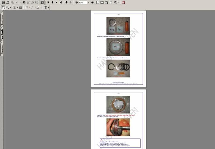Go to the first page
The width and height of the screenshot is (215, 149).
point(48,2)
